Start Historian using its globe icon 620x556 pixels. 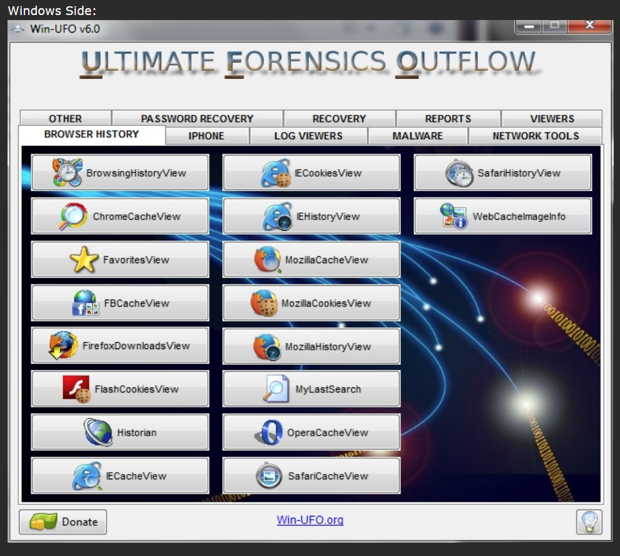click(x=98, y=432)
